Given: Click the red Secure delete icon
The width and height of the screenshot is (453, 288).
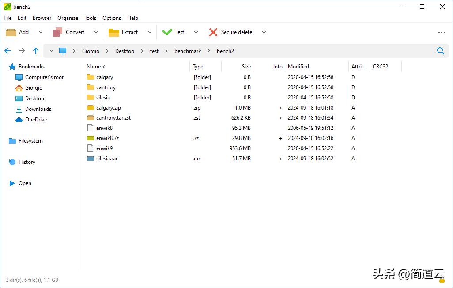Looking at the screenshot, I should (x=213, y=32).
